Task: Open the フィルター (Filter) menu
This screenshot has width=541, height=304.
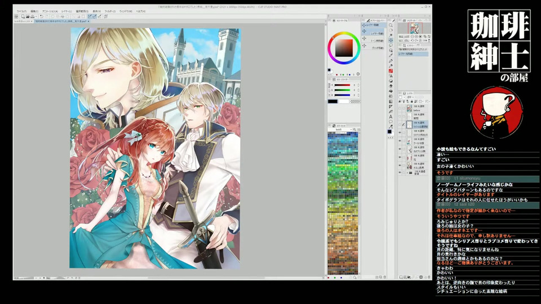Action: pos(110,11)
